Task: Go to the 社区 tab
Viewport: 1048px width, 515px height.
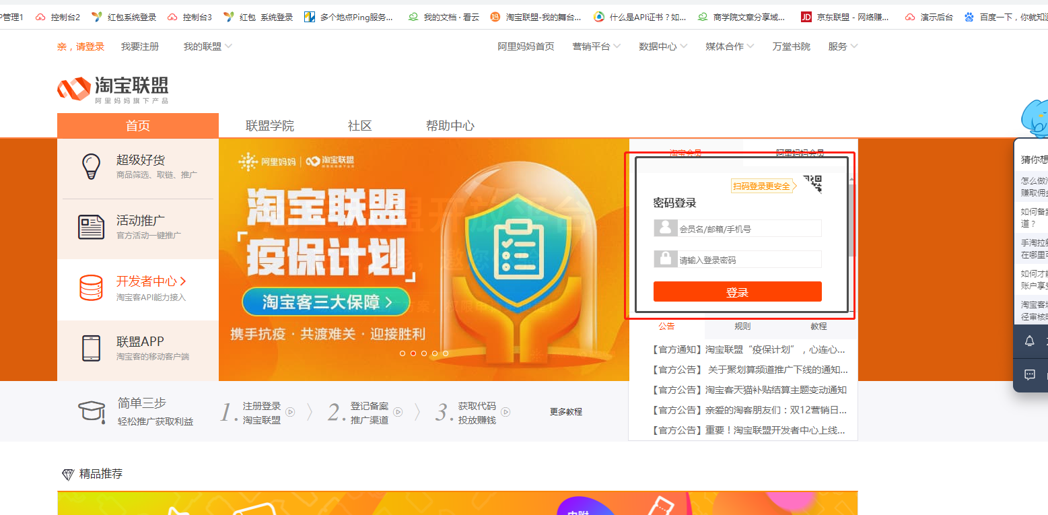Action: coord(360,125)
